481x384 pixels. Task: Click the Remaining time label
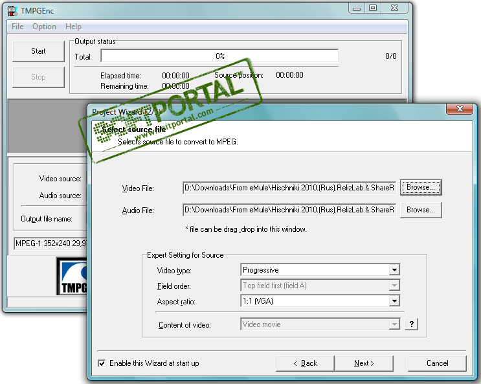(124, 86)
